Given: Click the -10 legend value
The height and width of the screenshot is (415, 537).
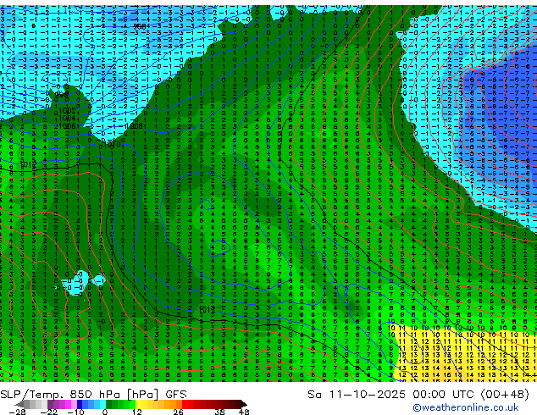Looking at the screenshot, I should point(75,412).
